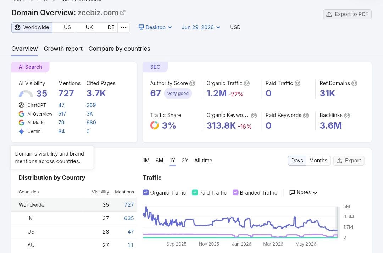Sort by the Visibility column header
This screenshot has height=253, width=383.
point(100,192)
